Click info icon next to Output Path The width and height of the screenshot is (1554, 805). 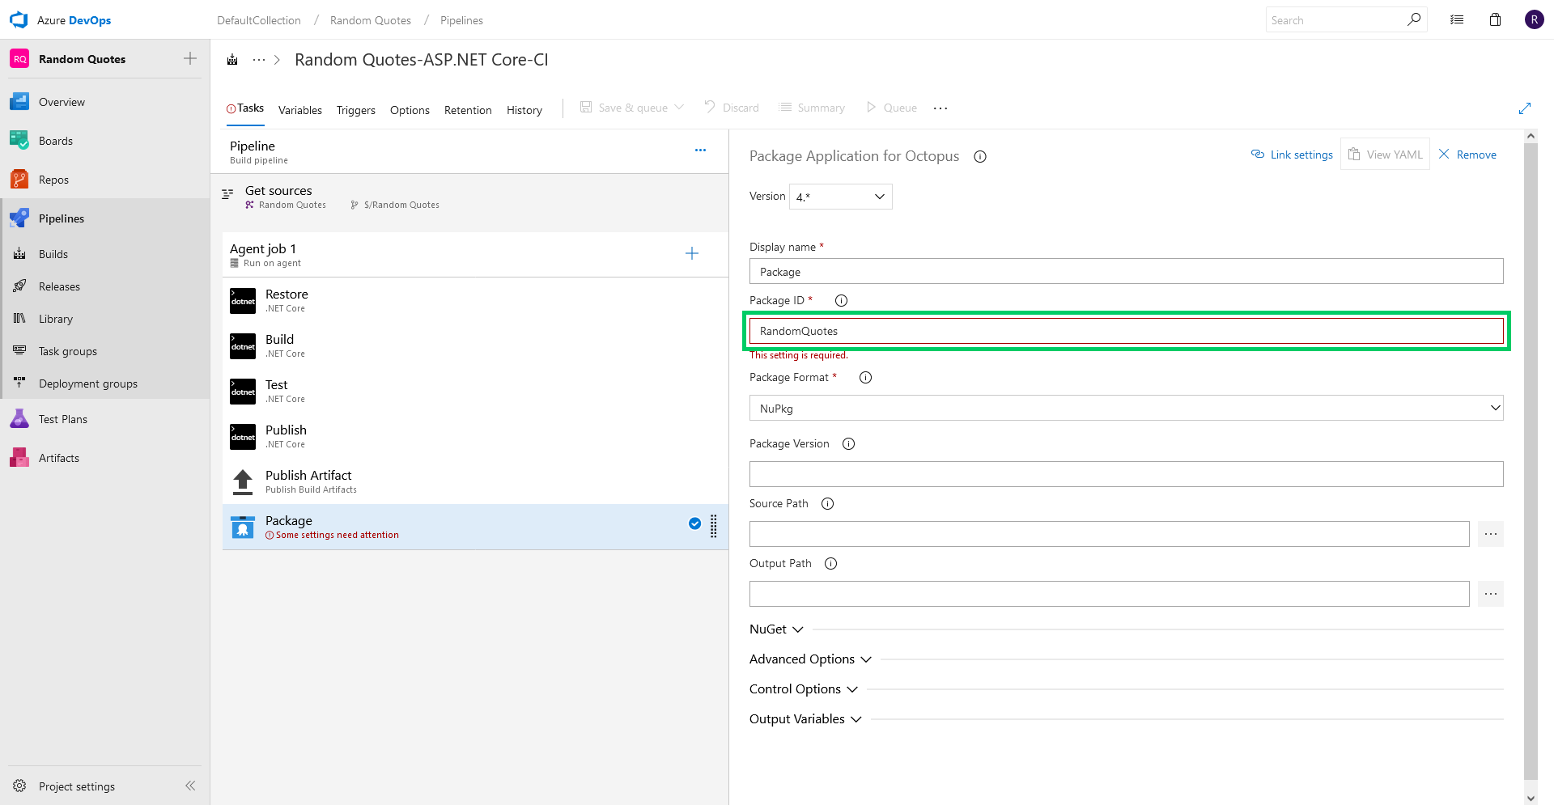click(x=830, y=563)
